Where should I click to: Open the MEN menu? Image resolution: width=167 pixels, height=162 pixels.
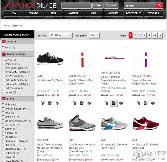(53, 13)
